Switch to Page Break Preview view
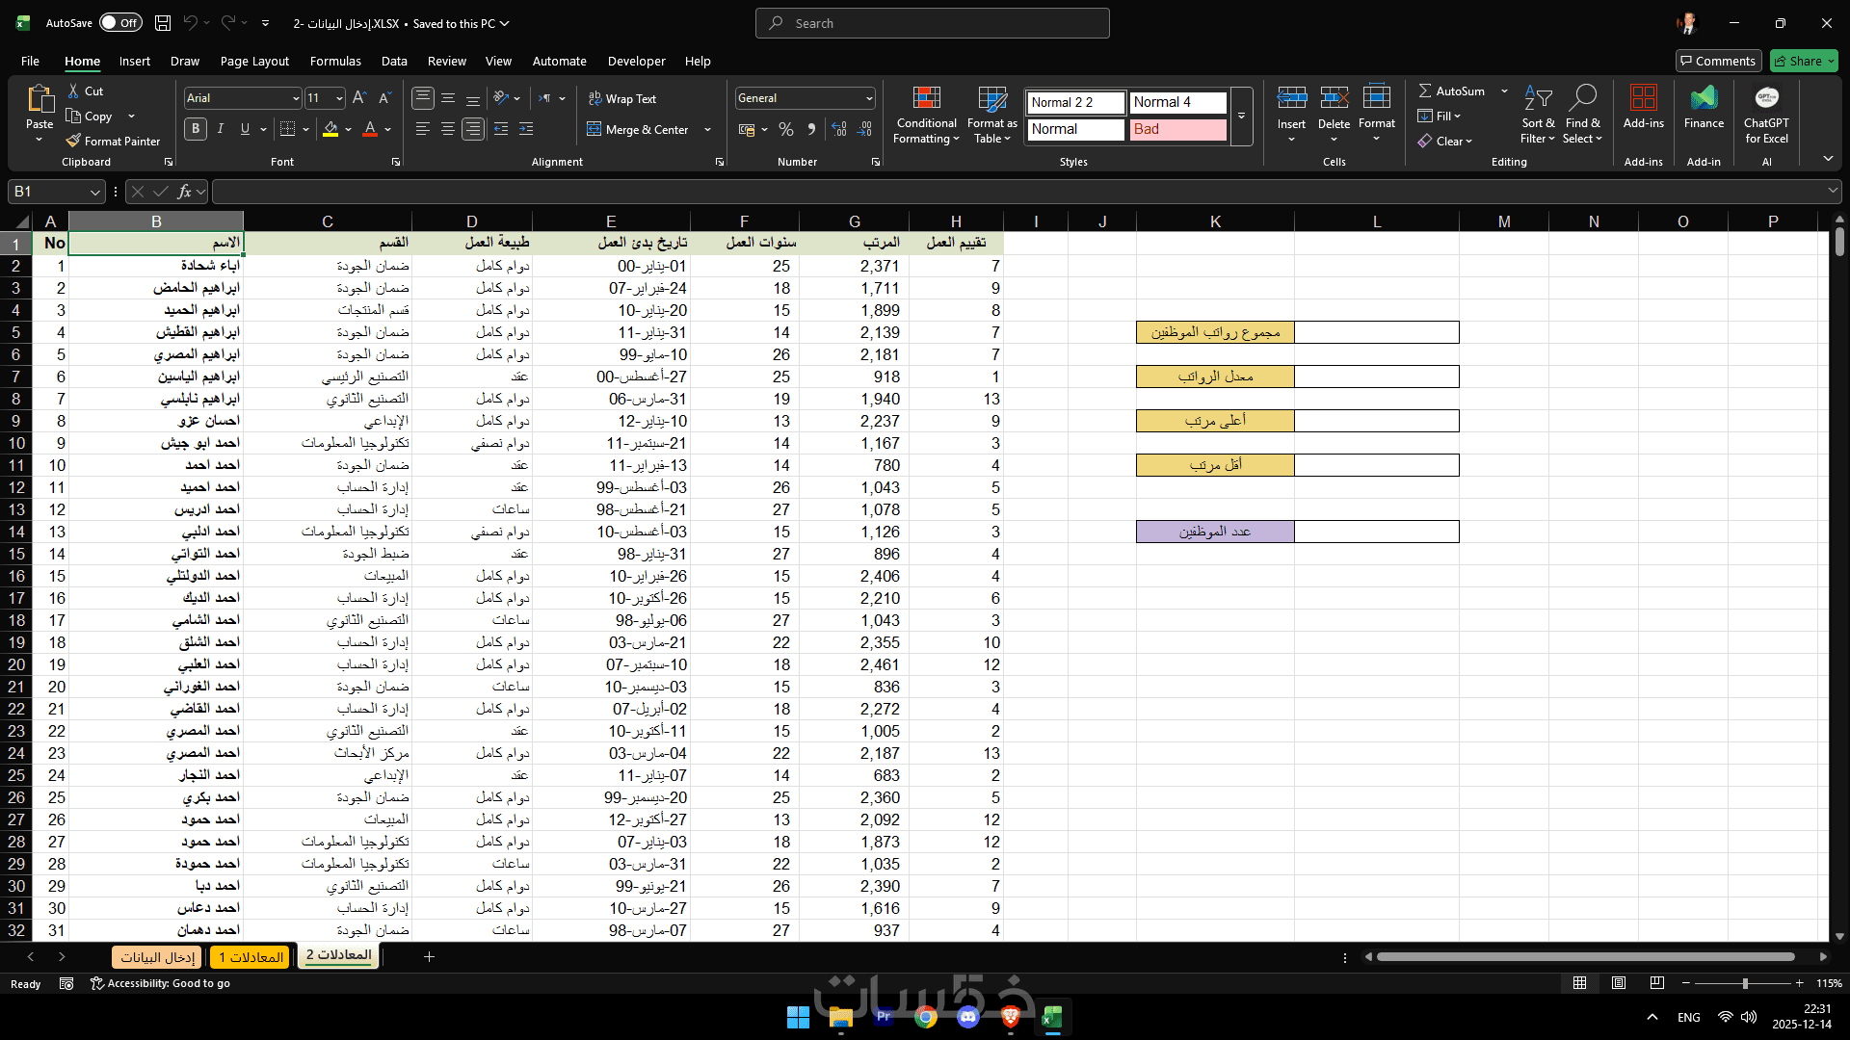Screen dimensions: 1850x1040 pyautogui.click(x=1656, y=983)
